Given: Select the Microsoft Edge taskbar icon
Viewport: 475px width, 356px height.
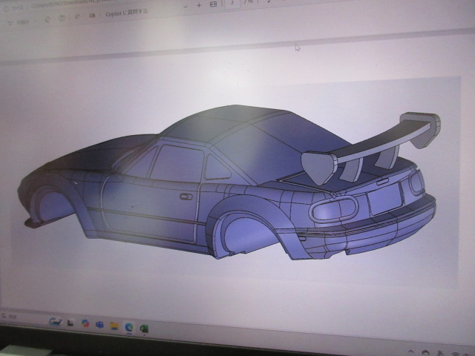Looking at the screenshot, I should coord(129,326).
